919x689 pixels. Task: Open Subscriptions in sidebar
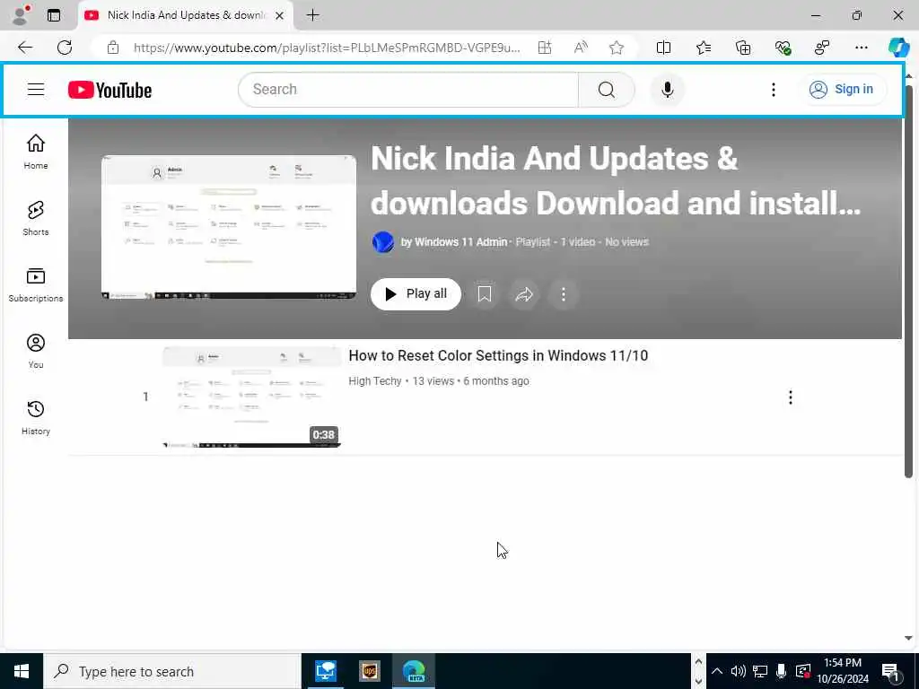(x=36, y=284)
